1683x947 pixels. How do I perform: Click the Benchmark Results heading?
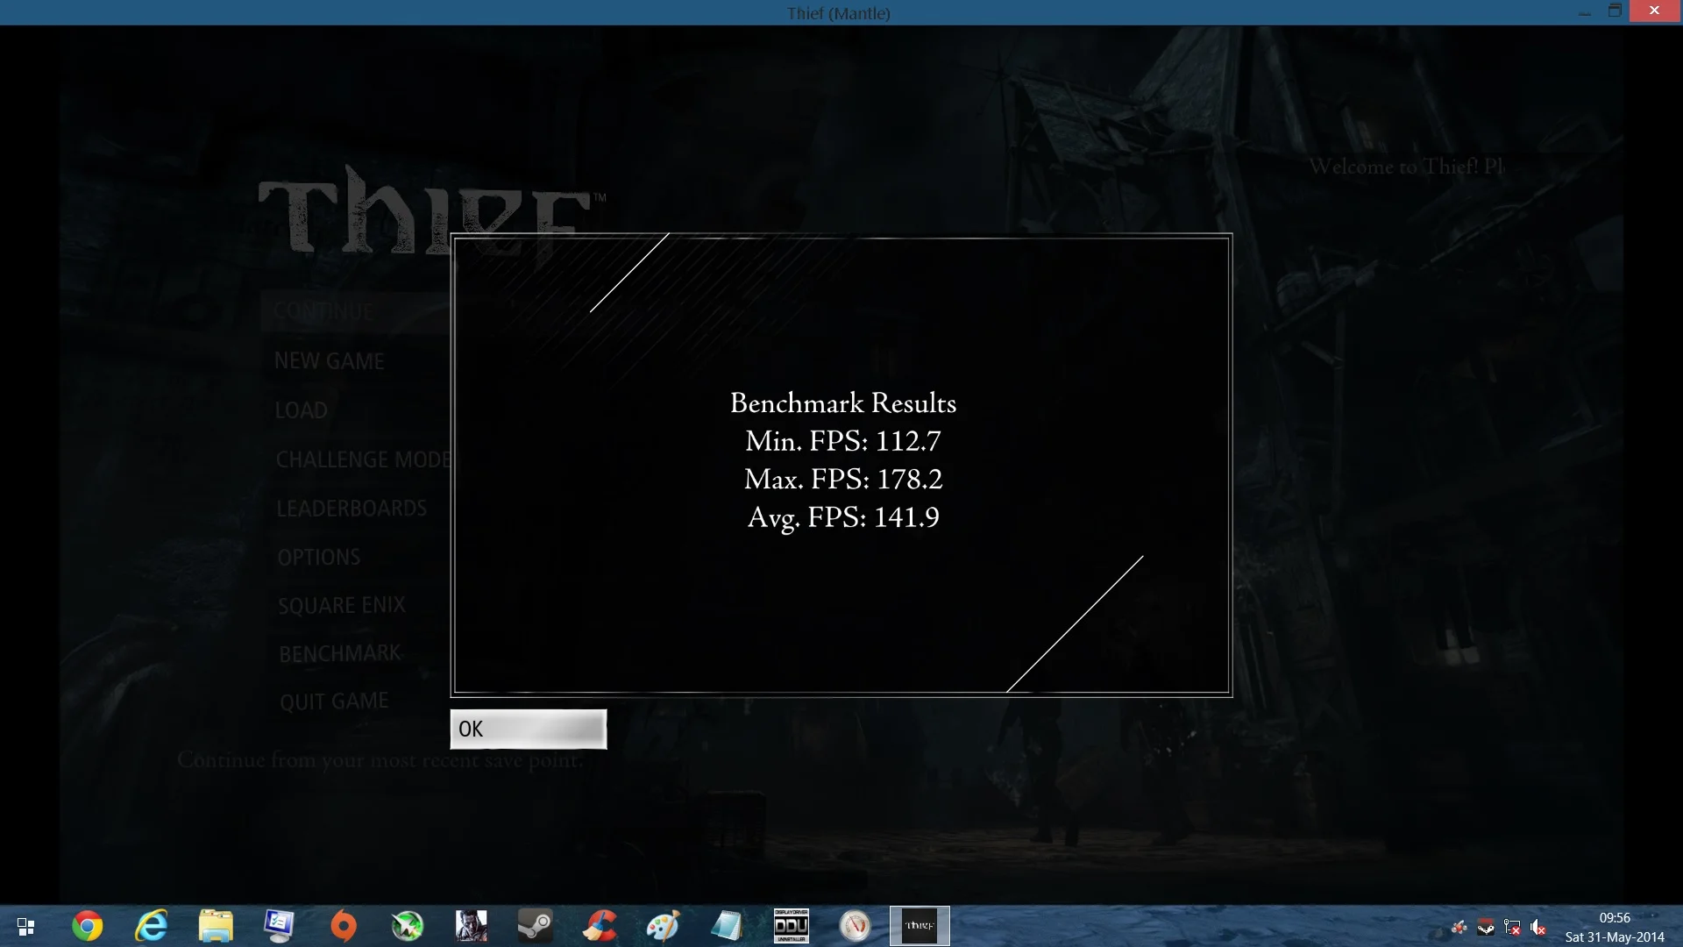[x=843, y=402]
